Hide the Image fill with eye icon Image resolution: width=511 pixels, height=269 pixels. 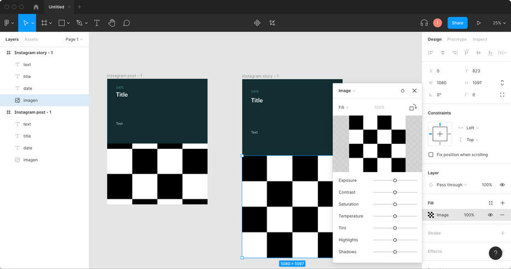[x=490, y=215]
